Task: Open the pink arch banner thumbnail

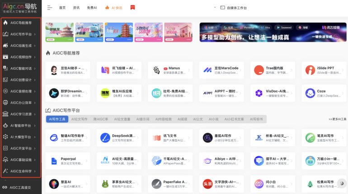Action: tap(178, 32)
